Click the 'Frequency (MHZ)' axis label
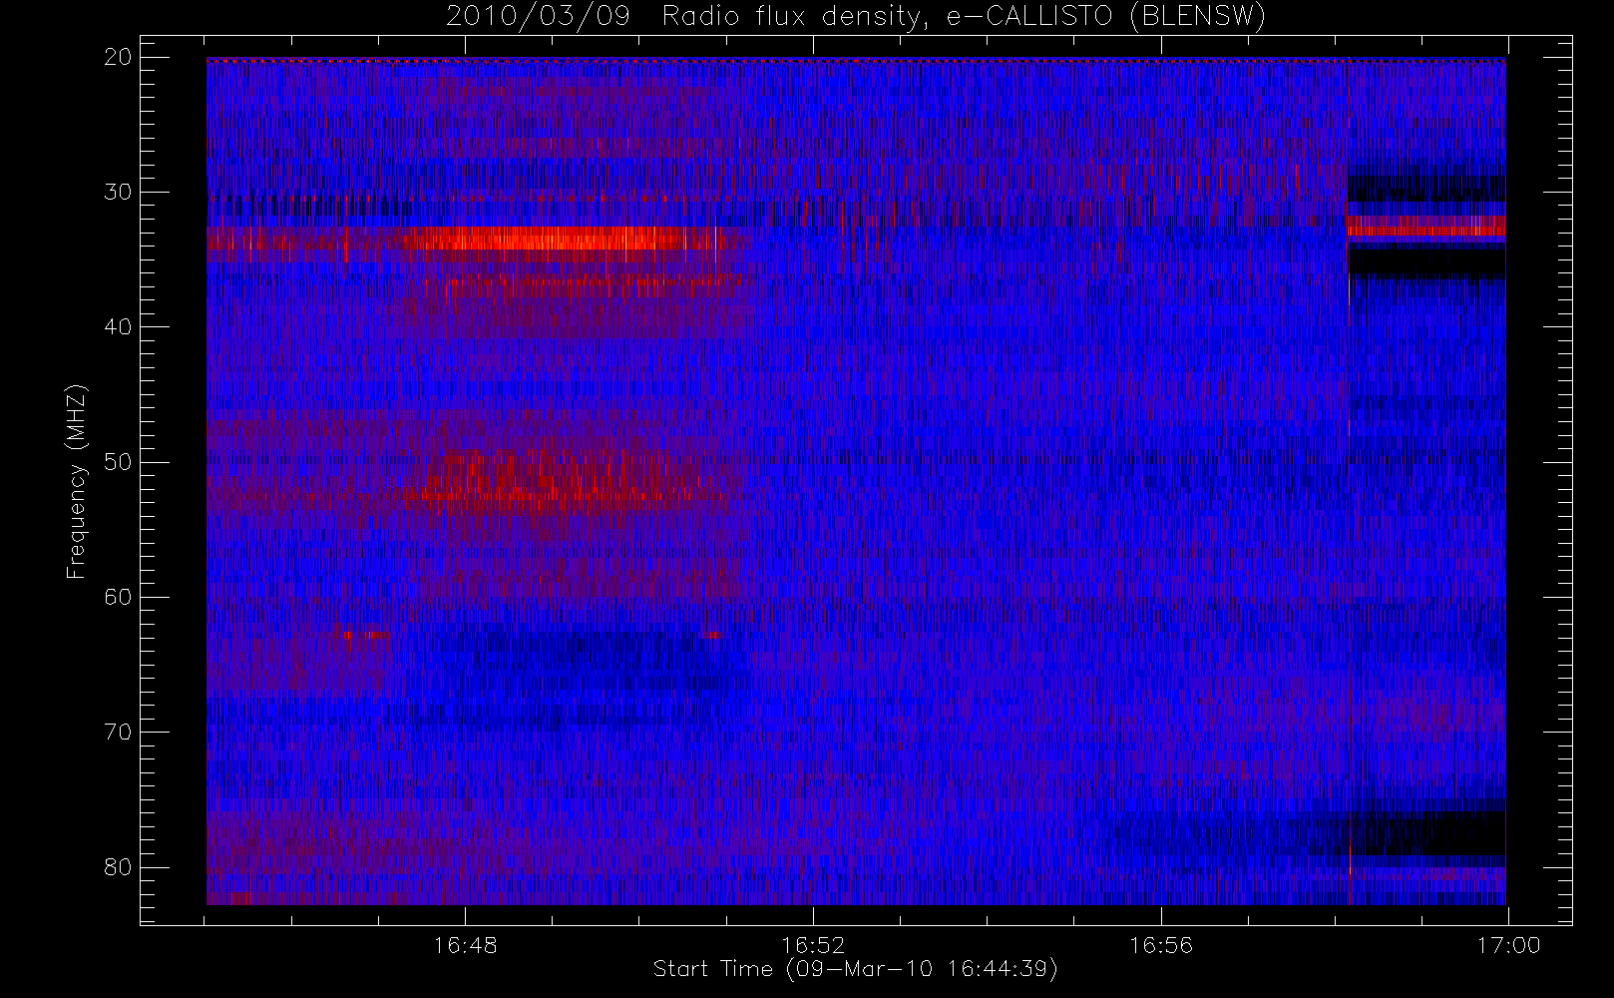This screenshot has height=998, width=1614. (76, 481)
